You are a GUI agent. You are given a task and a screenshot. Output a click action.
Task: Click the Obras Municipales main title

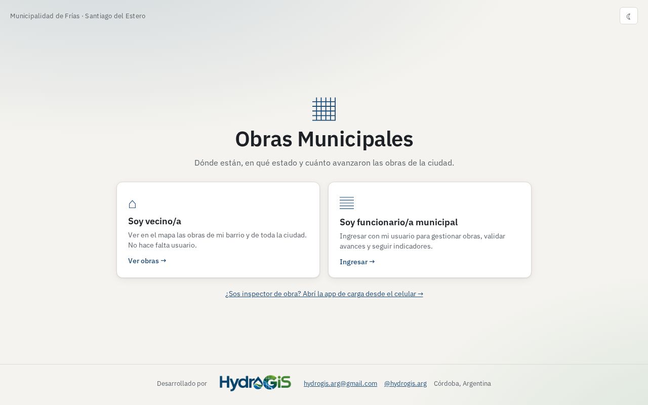click(324, 139)
